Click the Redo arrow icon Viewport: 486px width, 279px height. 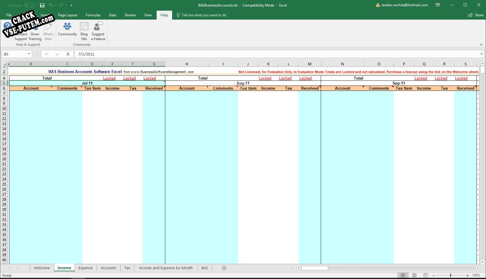61,5
